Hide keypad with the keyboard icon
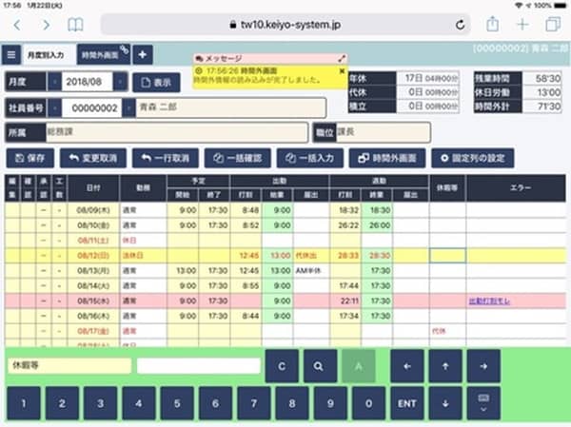571x427 pixels. 483,402
